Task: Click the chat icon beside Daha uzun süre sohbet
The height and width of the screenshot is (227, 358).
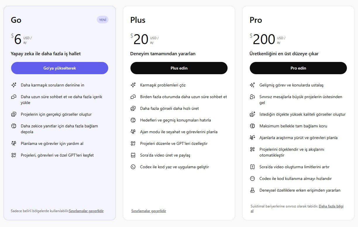Action: click(x=14, y=97)
